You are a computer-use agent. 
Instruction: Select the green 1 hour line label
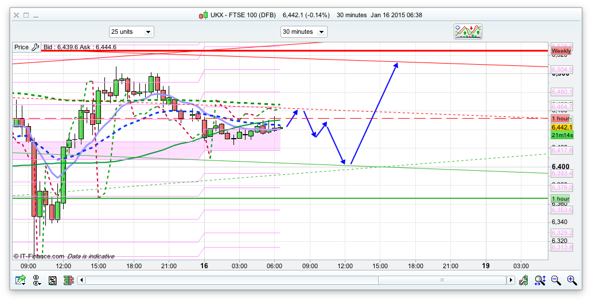click(x=560, y=198)
